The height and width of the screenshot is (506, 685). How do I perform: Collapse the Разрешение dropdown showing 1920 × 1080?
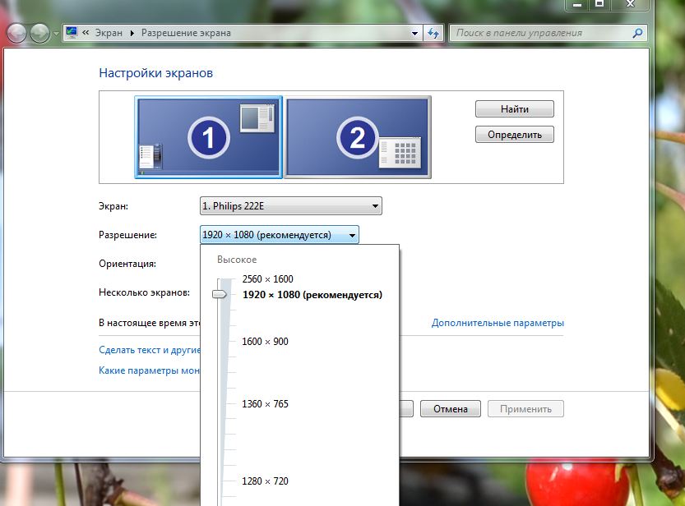coord(279,235)
